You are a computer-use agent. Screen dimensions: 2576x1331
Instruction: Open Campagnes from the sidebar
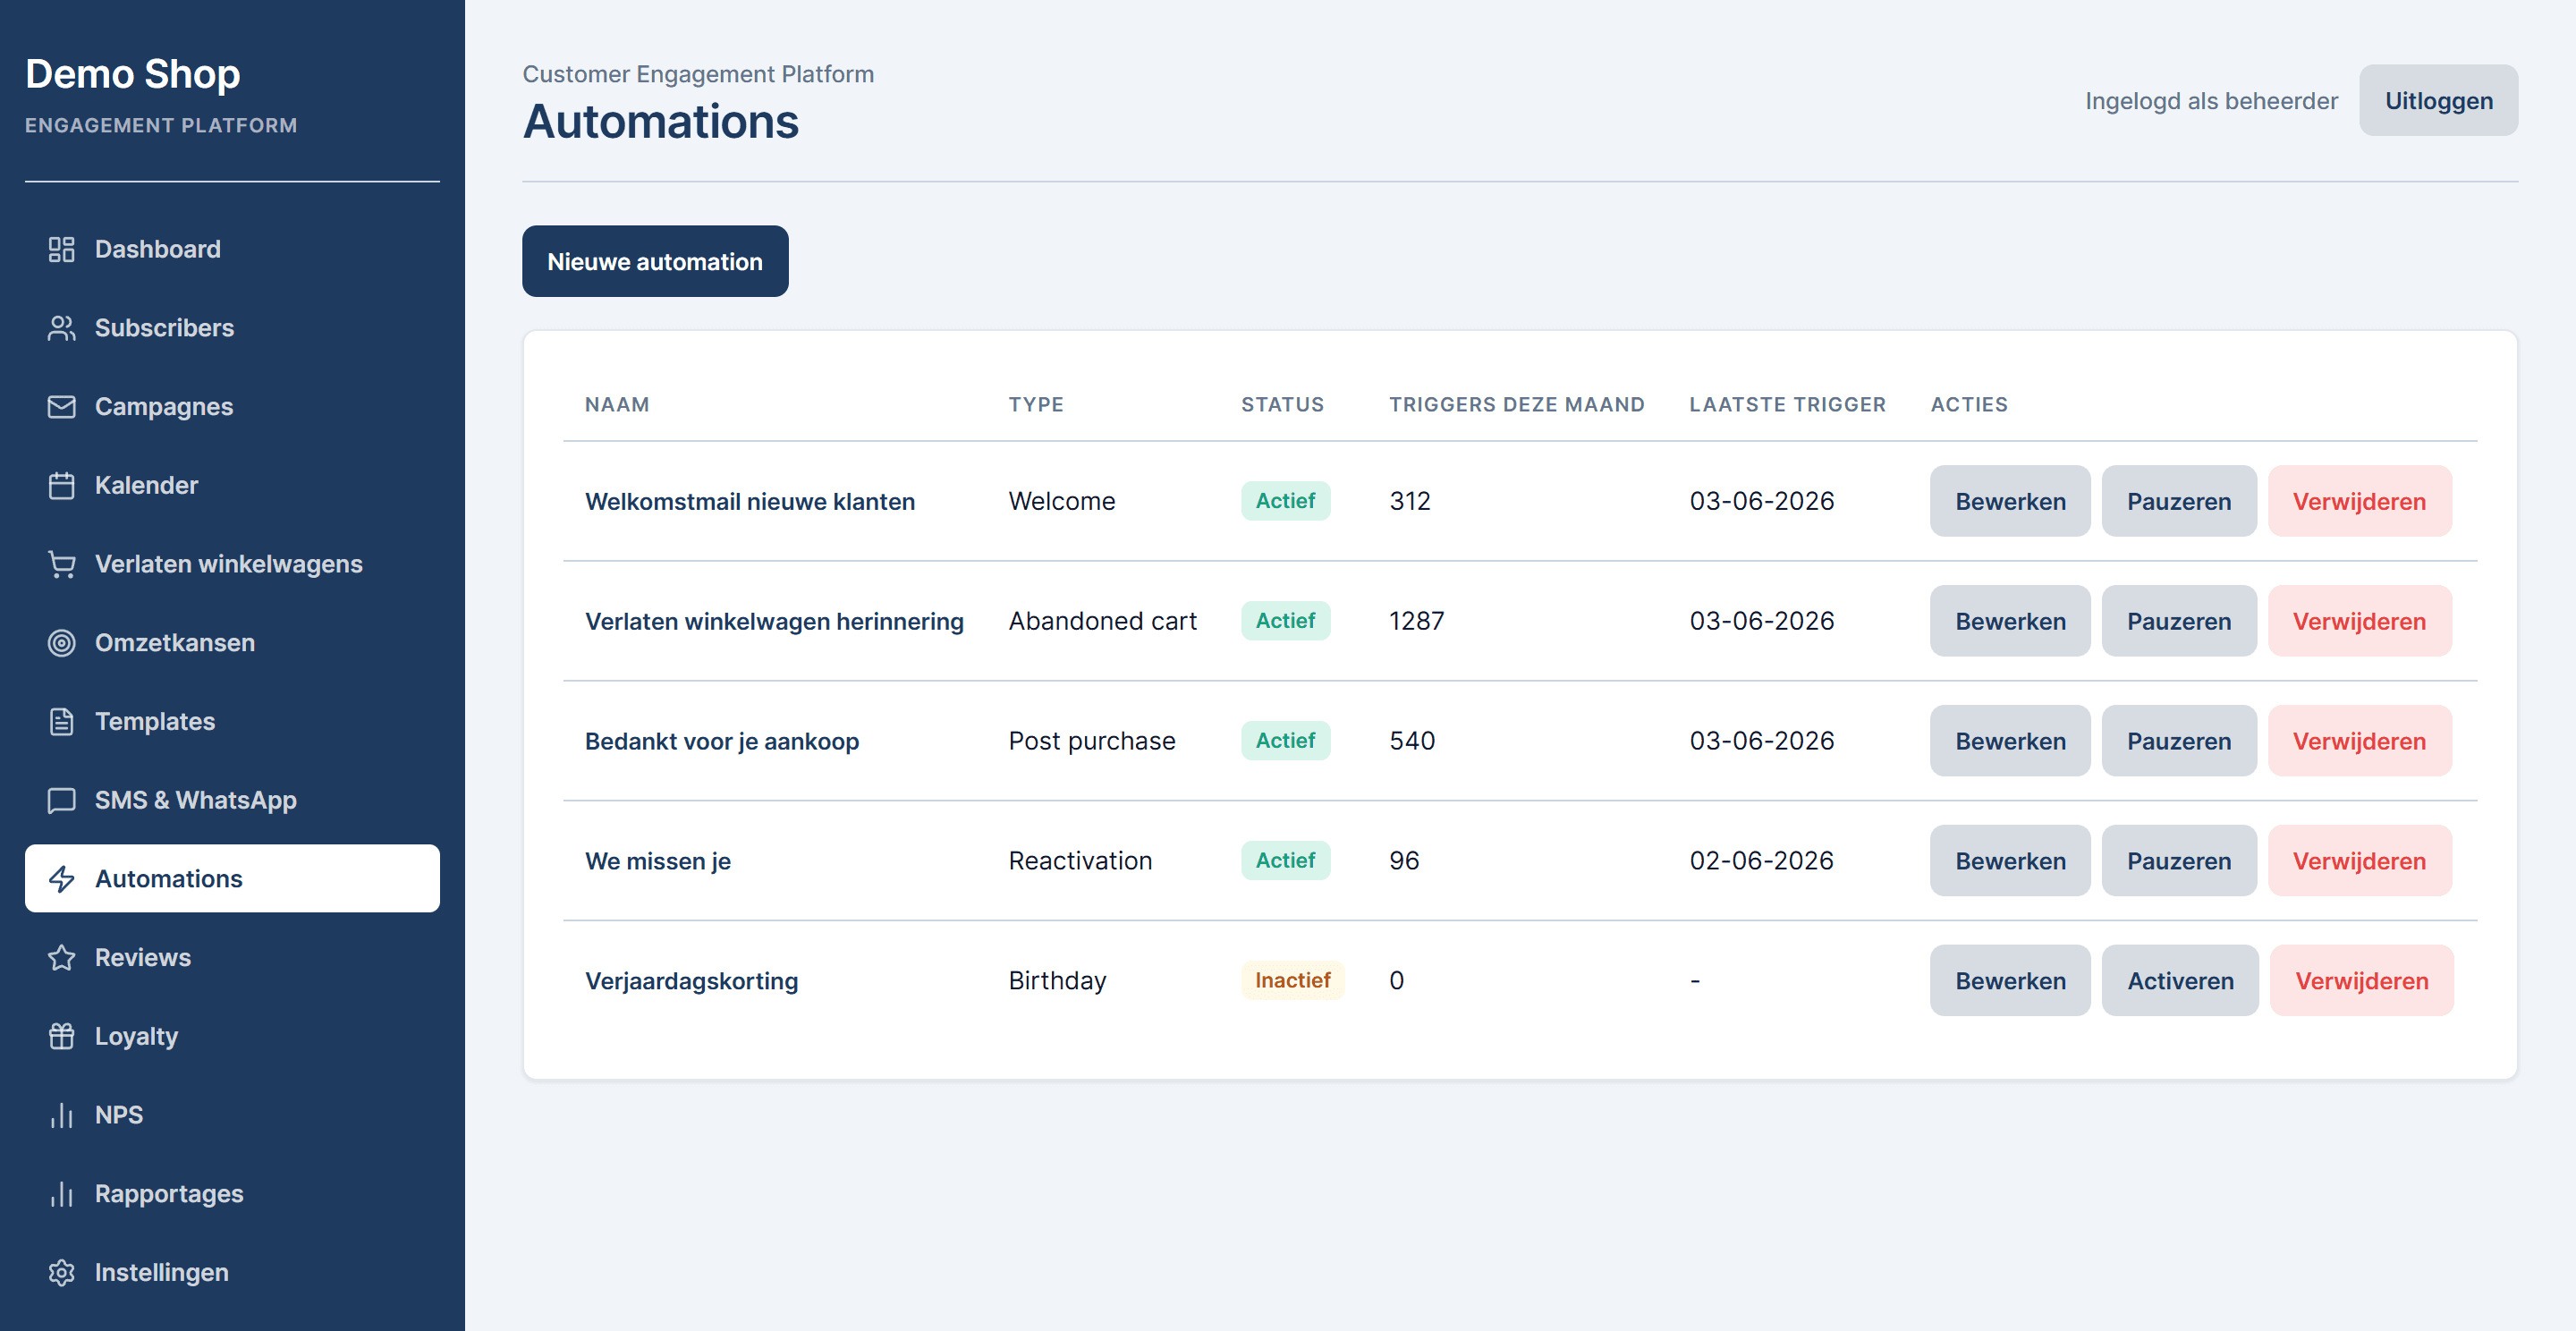232,407
